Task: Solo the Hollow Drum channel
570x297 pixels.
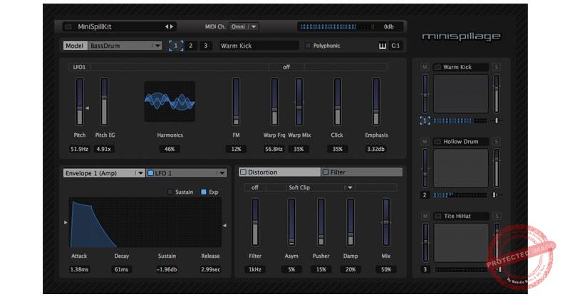Action: pos(496,142)
